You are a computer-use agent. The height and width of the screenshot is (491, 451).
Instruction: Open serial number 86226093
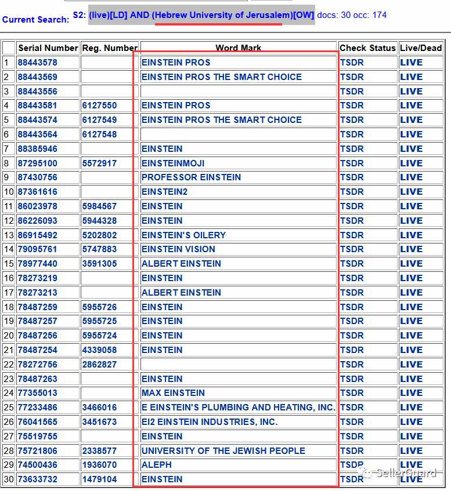37,221
